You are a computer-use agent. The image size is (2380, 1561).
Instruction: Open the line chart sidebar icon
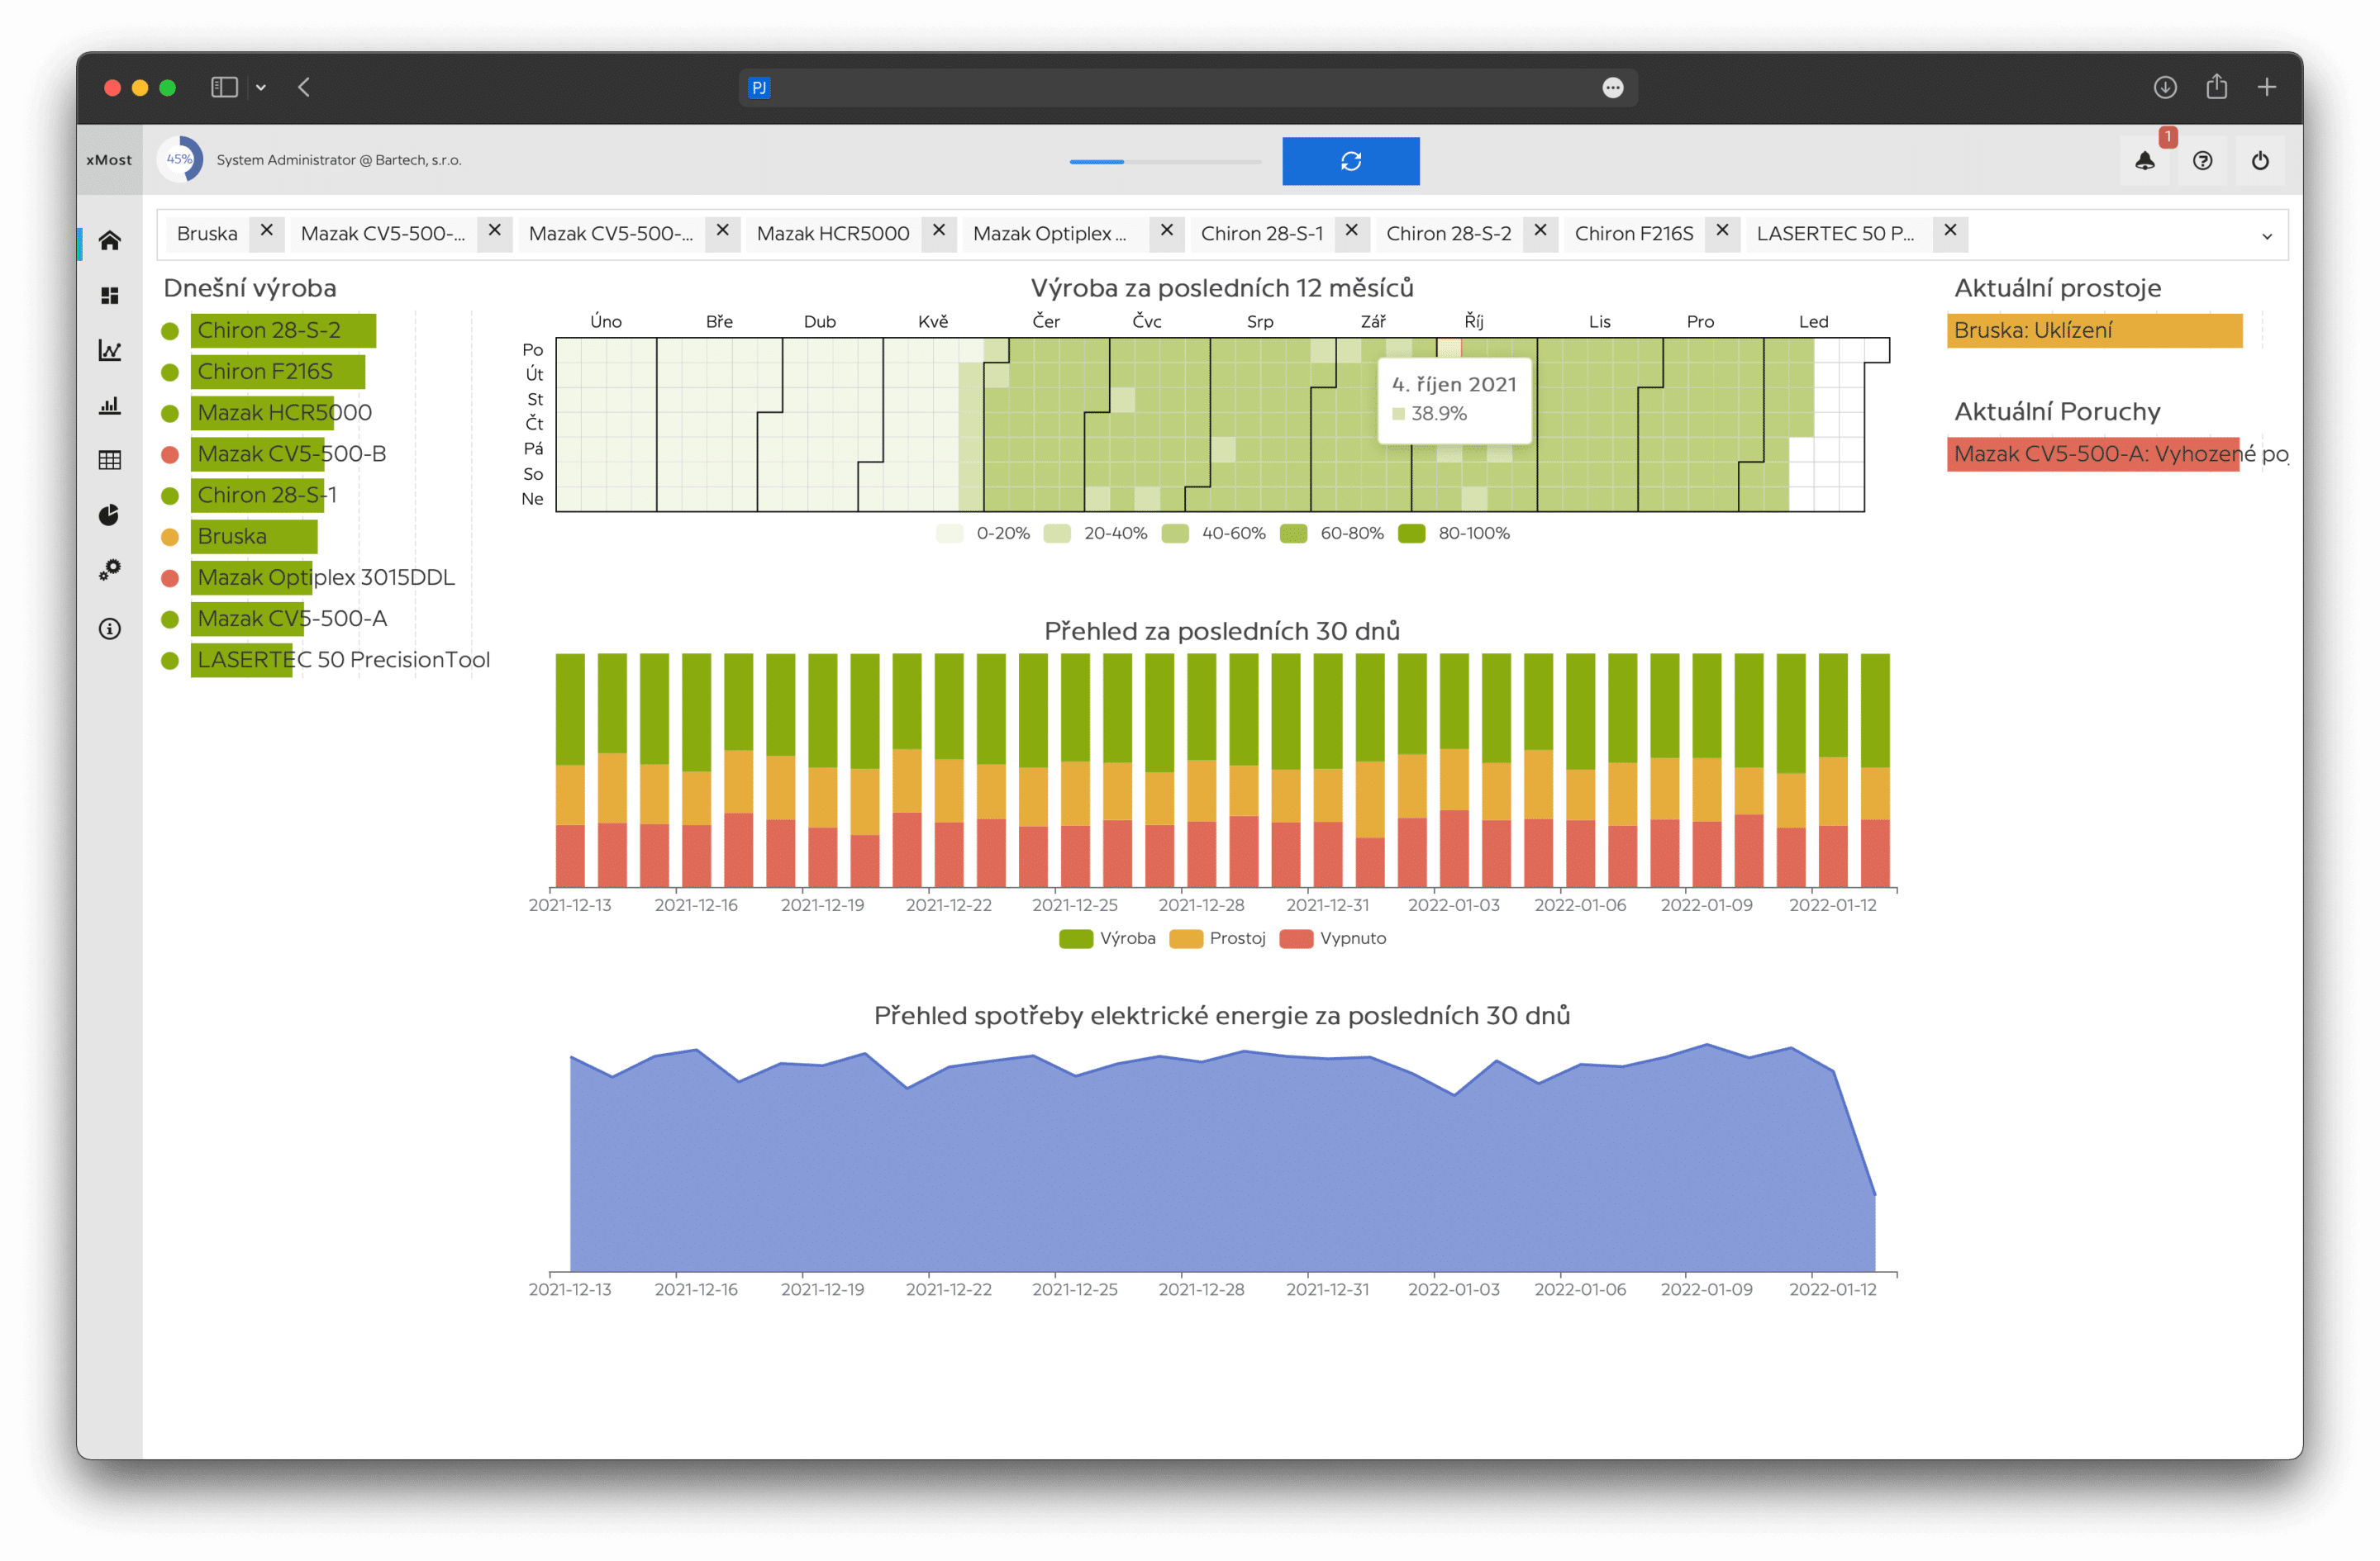[x=109, y=349]
